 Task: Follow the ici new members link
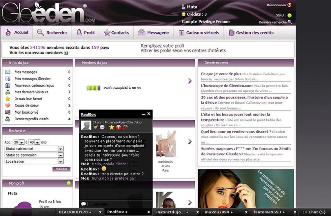click(x=65, y=52)
